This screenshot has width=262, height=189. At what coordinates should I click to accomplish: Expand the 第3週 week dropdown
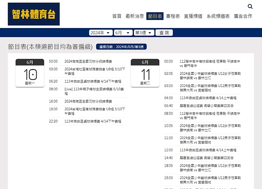144,33
